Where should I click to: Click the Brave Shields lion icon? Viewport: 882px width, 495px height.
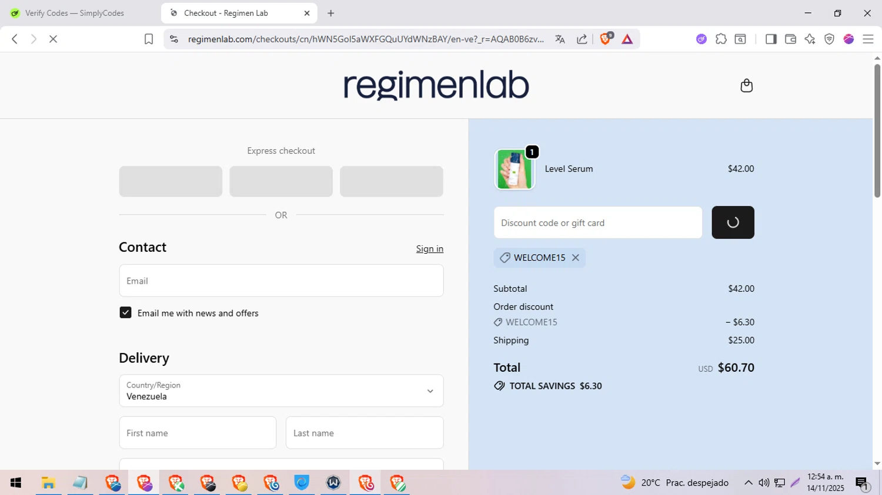click(605, 39)
